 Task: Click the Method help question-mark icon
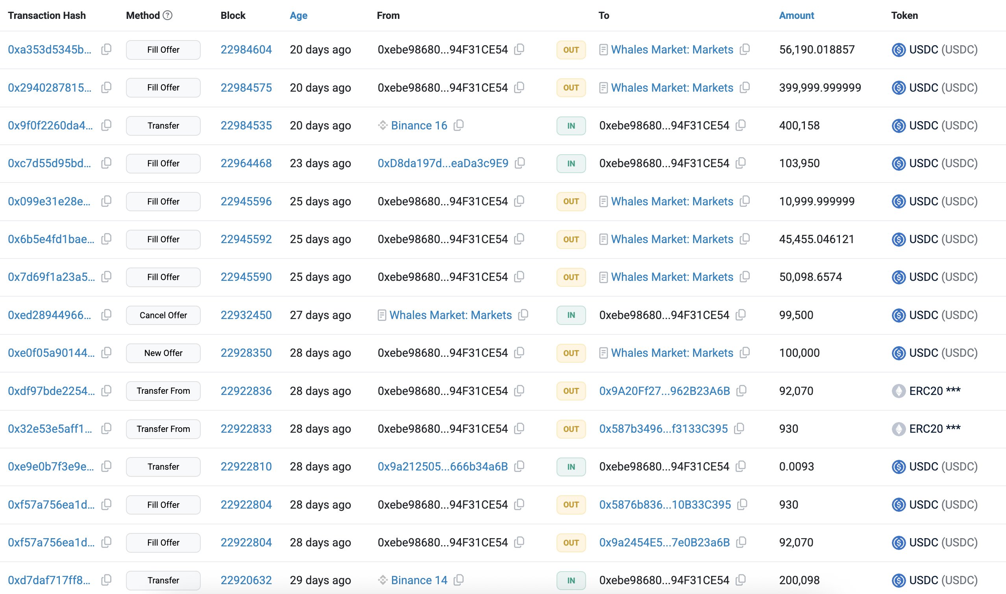(x=168, y=15)
